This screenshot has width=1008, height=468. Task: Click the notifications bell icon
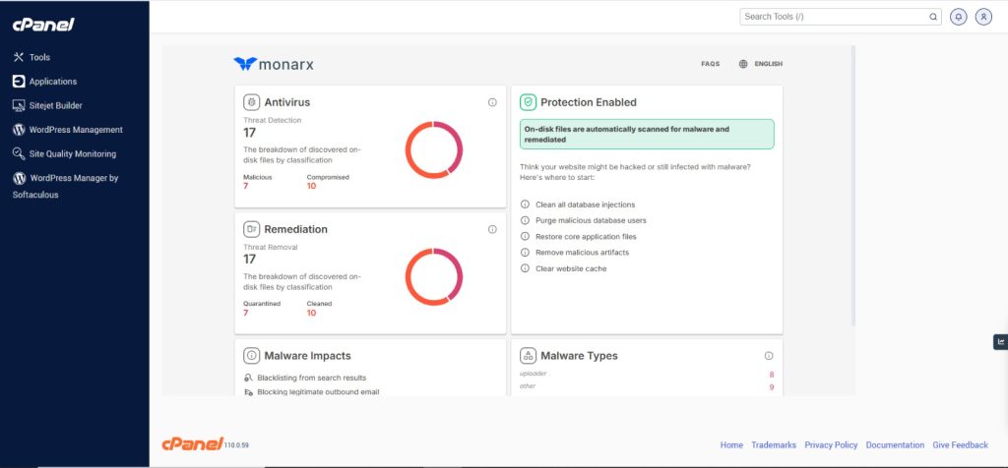(958, 17)
